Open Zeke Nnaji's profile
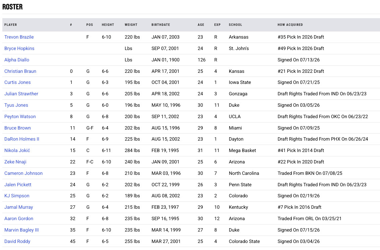The image size is (380, 250). (15, 162)
